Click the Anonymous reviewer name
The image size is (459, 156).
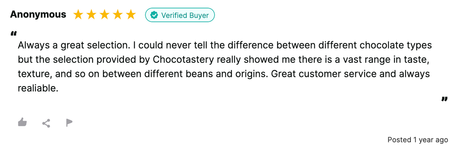[x=38, y=15]
